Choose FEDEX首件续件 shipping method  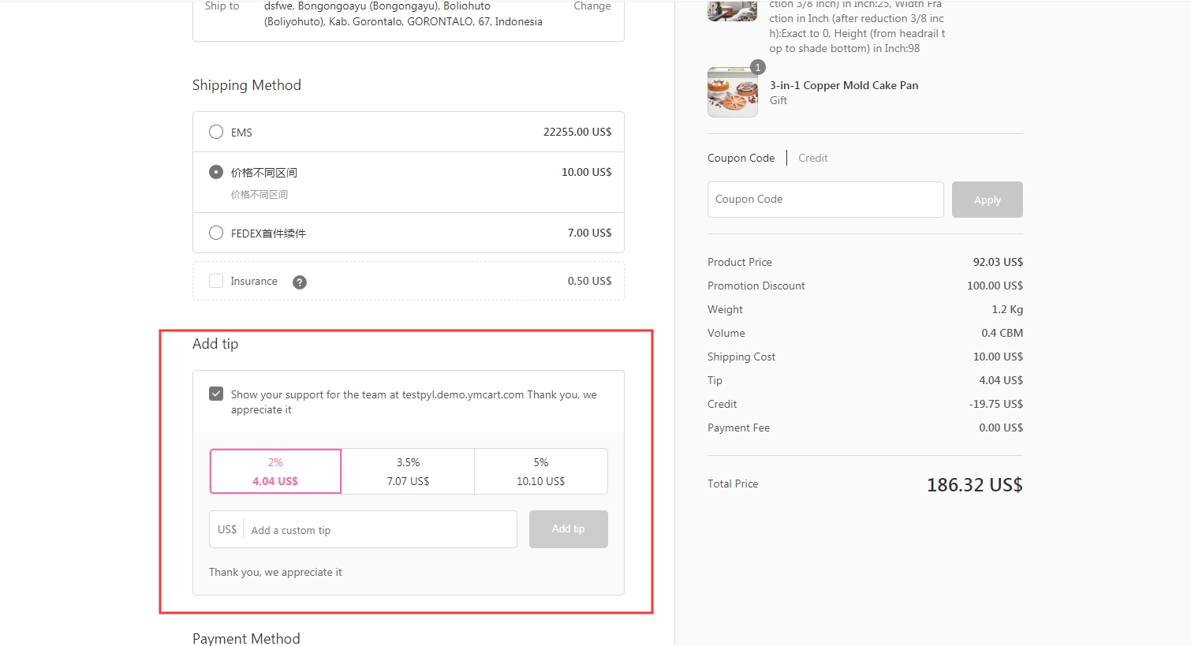coord(216,233)
